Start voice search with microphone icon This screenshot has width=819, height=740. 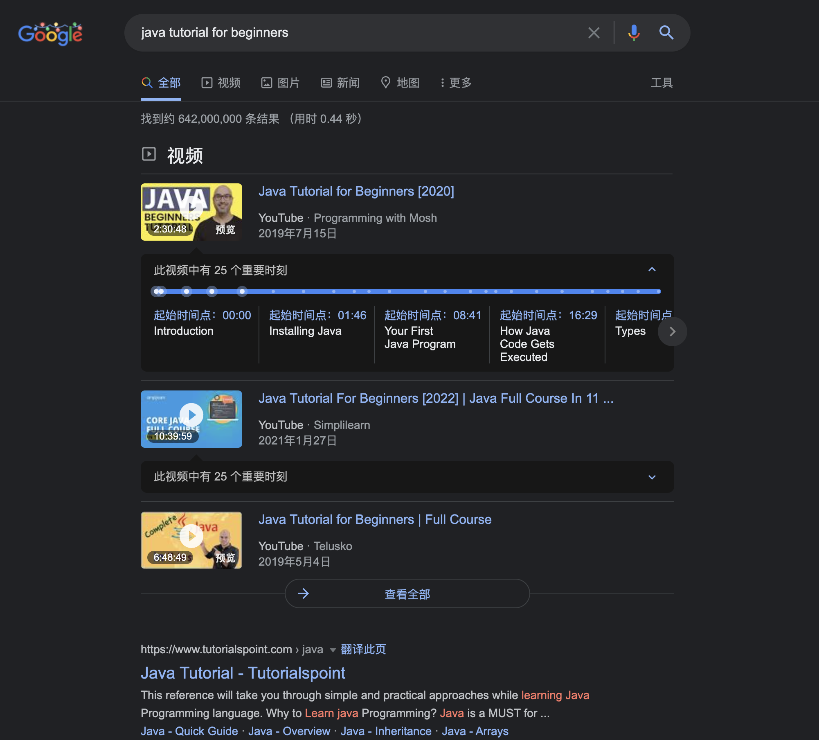pos(634,33)
